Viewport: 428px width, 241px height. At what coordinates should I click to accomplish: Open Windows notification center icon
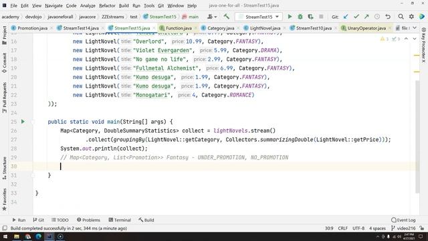[421, 236]
